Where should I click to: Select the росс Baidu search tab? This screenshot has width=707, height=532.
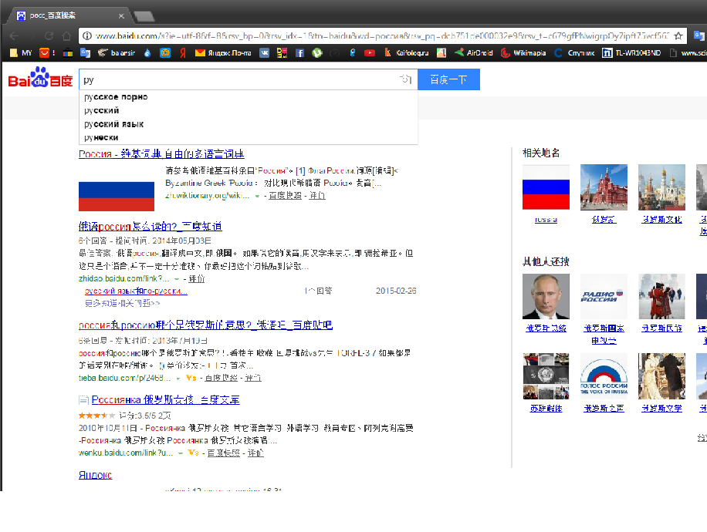(68, 15)
